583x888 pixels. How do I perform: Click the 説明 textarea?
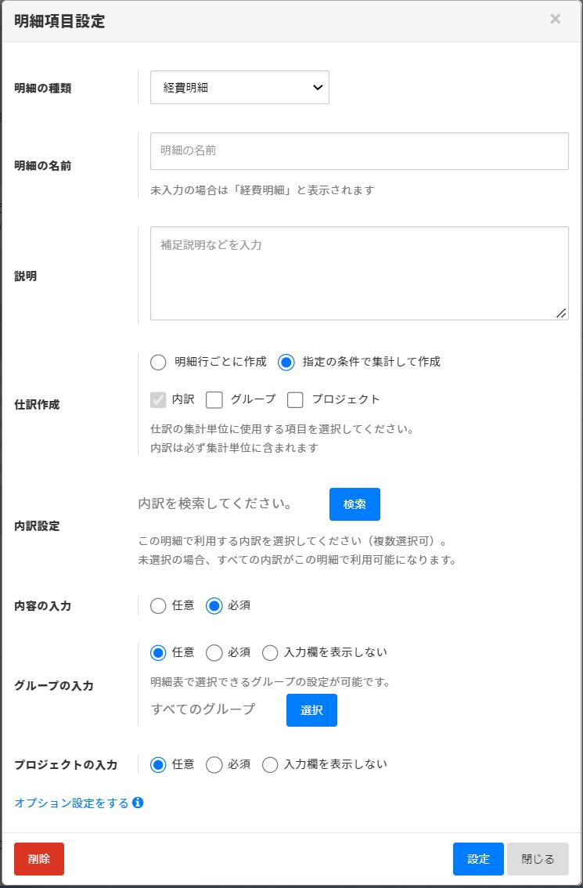coord(359,273)
